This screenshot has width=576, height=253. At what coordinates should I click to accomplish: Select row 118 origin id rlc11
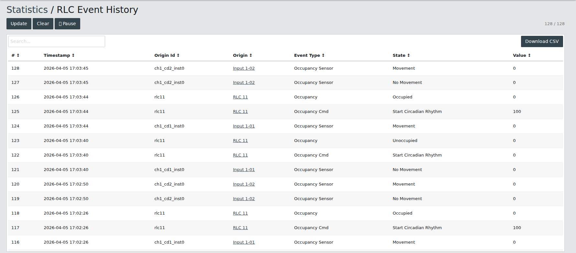(159, 213)
